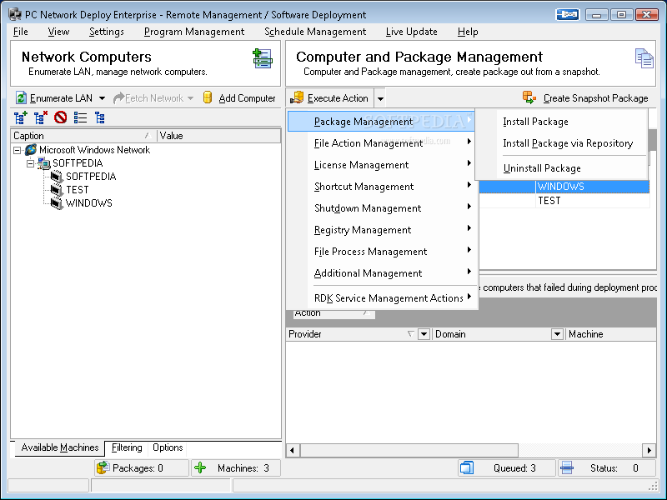Image resolution: width=667 pixels, height=500 pixels.
Task: Click the Status indicator icon in status bar
Action: click(x=567, y=467)
